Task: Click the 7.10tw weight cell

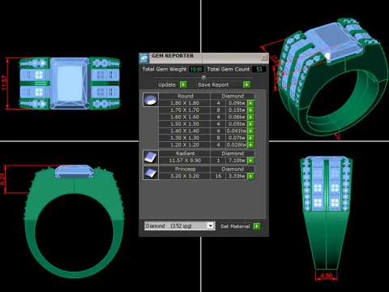Action: pyautogui.click(x=237, y=161)
